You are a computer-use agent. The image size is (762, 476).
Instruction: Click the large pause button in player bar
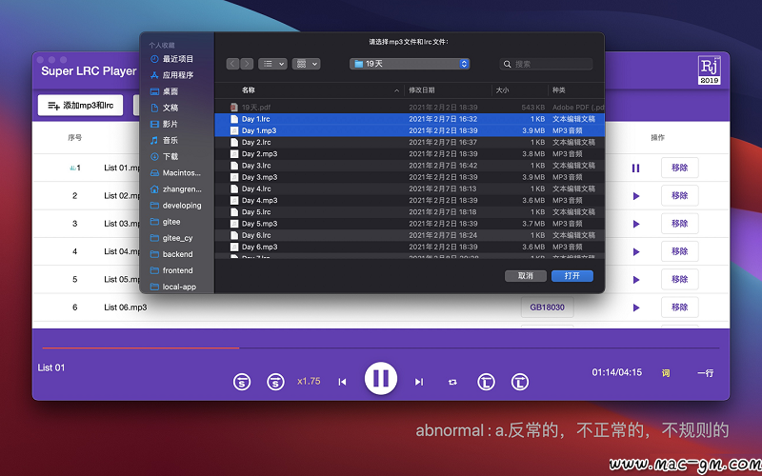(381, 378)
